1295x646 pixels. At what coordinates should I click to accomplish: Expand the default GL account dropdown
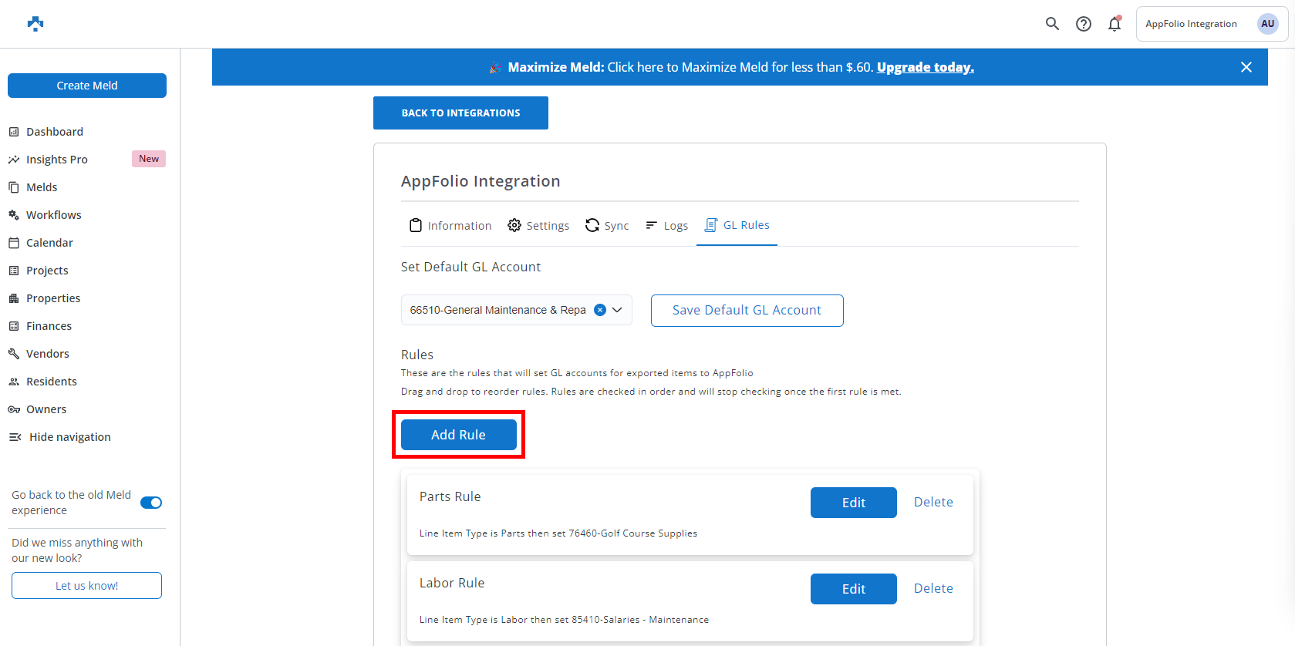(x=618, y=310)
